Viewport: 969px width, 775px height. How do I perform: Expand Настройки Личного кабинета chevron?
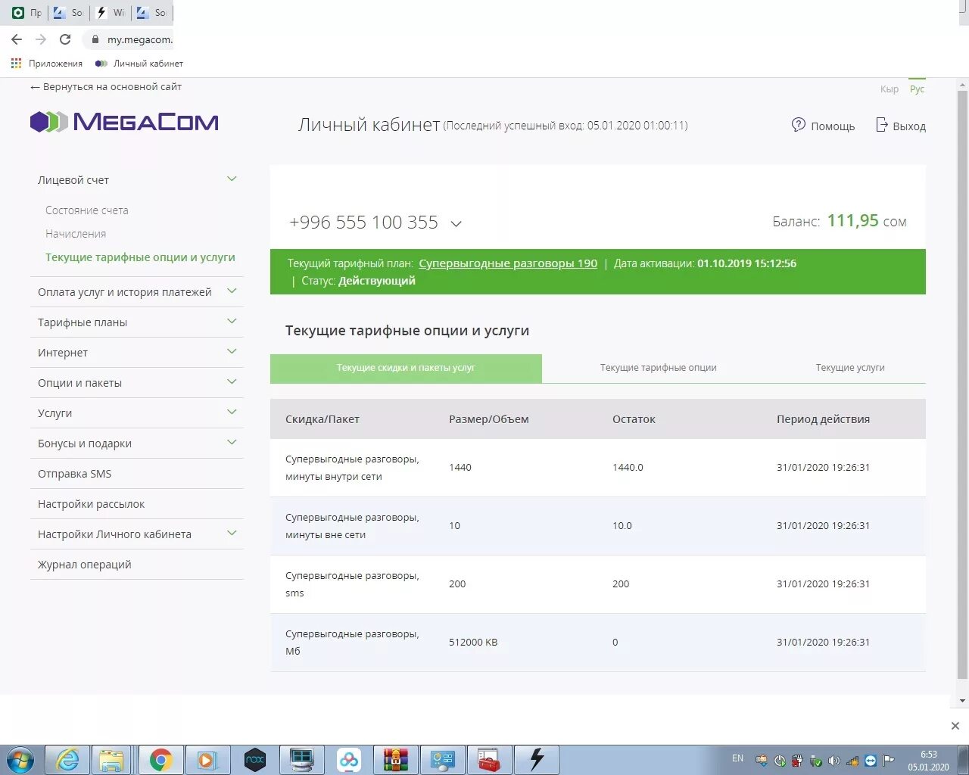(232, 534)
